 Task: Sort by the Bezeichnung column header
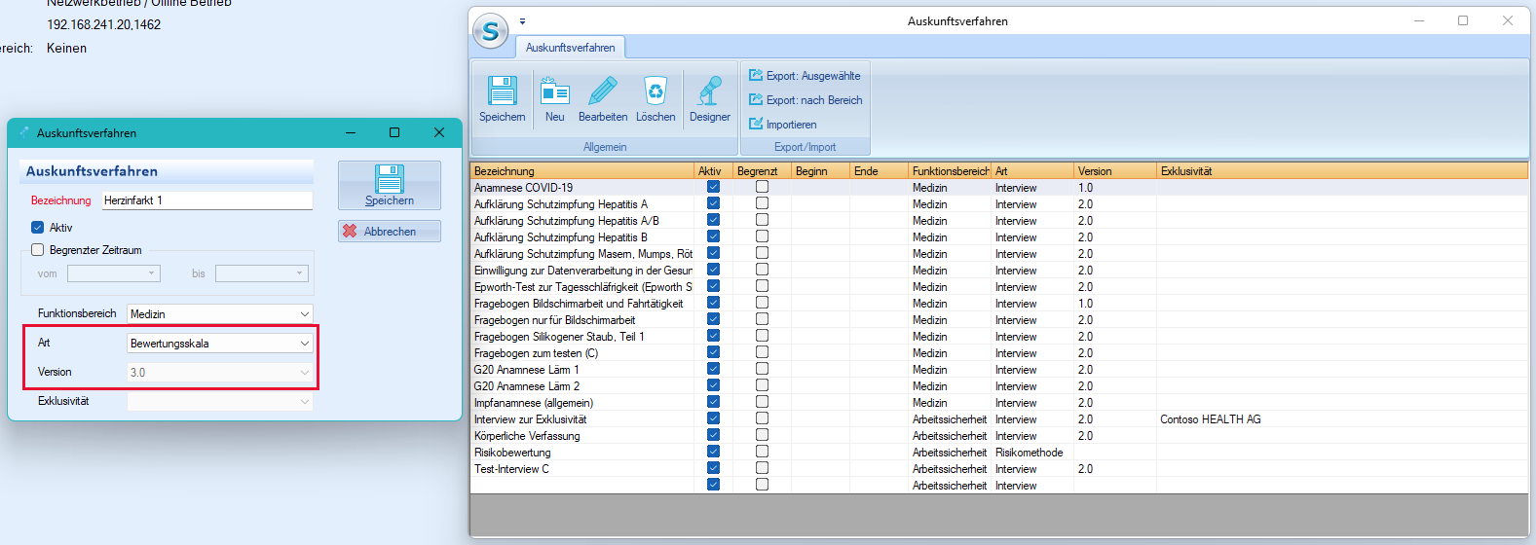pos(581,171)
